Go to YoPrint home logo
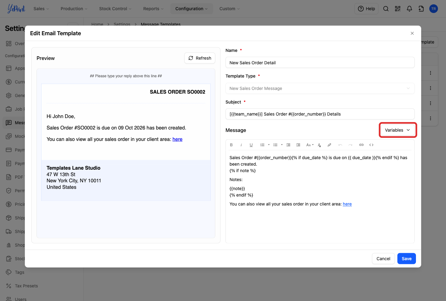Viewport: 446px width, 301px height. pos(16,9)
